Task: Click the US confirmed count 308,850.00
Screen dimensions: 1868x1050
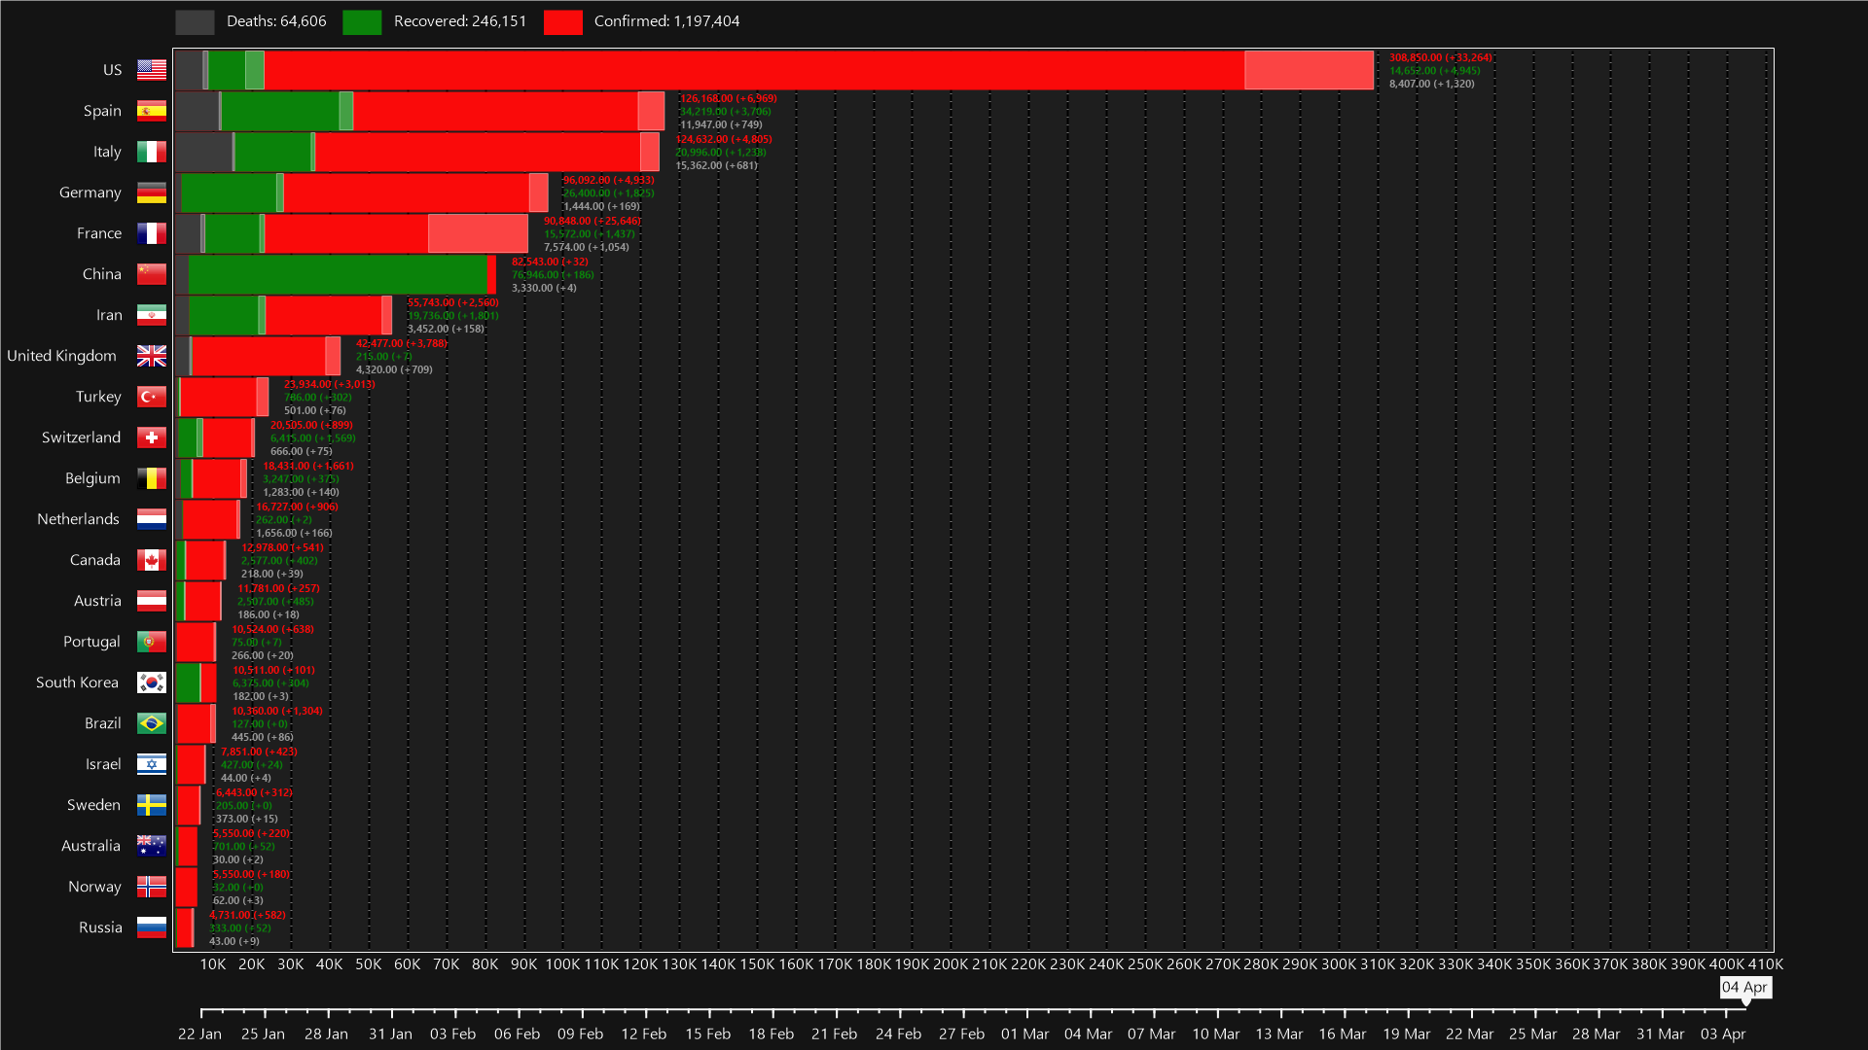Action: tap(1416, 58)
